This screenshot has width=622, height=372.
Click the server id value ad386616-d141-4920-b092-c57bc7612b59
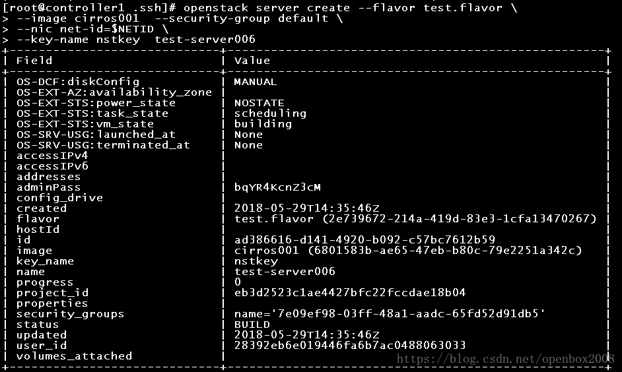click(x=364, y=240)
